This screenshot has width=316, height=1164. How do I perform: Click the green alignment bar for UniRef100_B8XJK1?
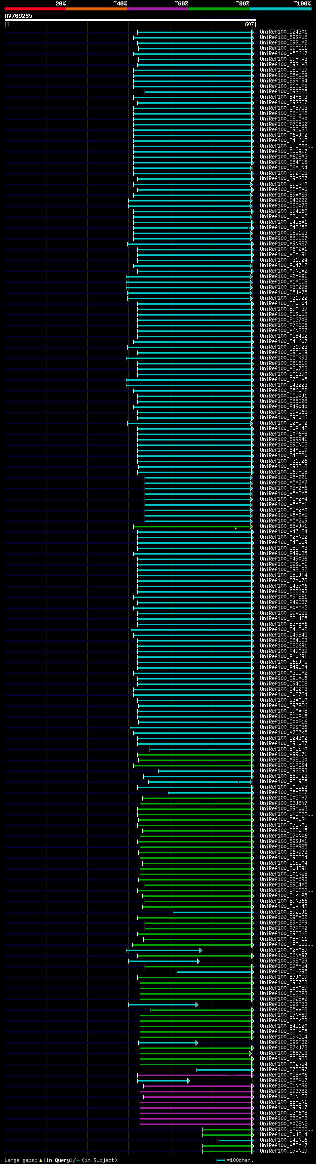[194, 526]
